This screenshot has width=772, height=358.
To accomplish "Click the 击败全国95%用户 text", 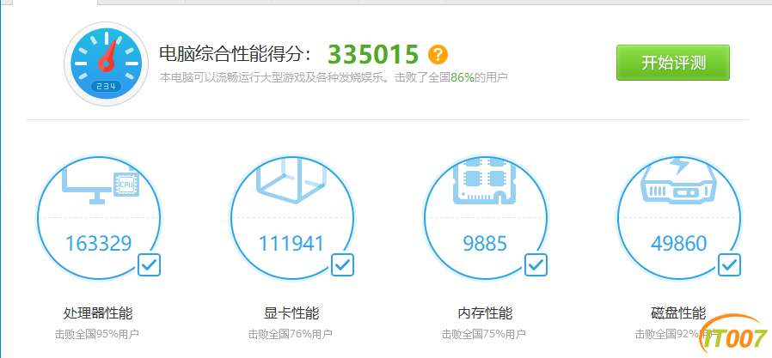I will pyautogui.click(x=96, y=335).
